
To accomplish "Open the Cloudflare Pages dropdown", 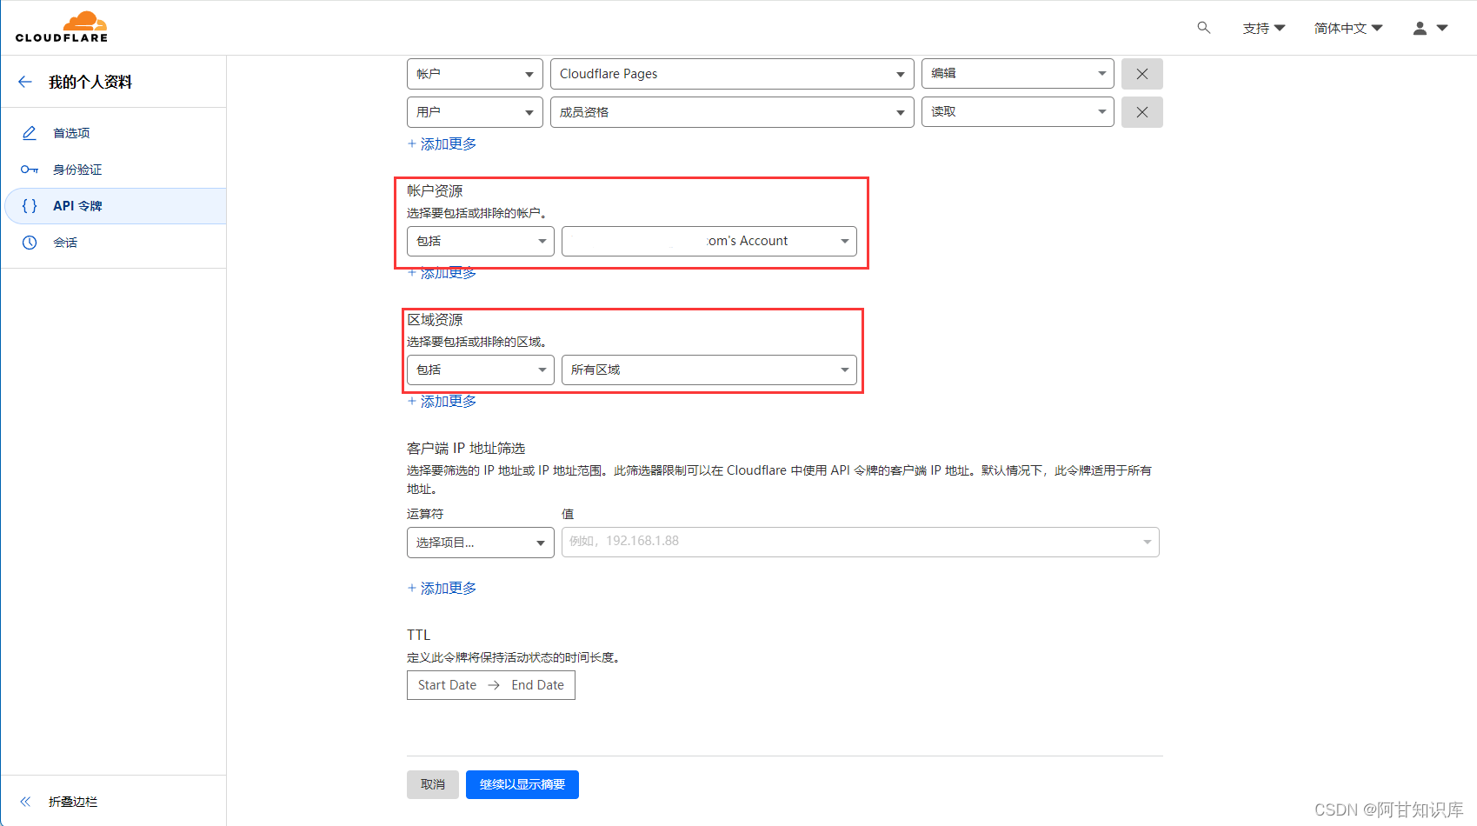I will click(732, 74).
